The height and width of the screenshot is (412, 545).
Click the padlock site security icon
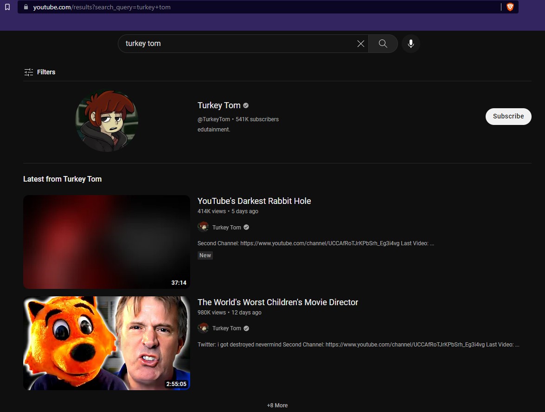(25, 7)
